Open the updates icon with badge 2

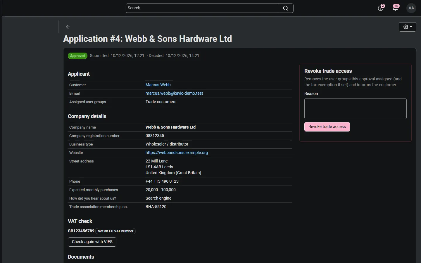coord(381,8)
